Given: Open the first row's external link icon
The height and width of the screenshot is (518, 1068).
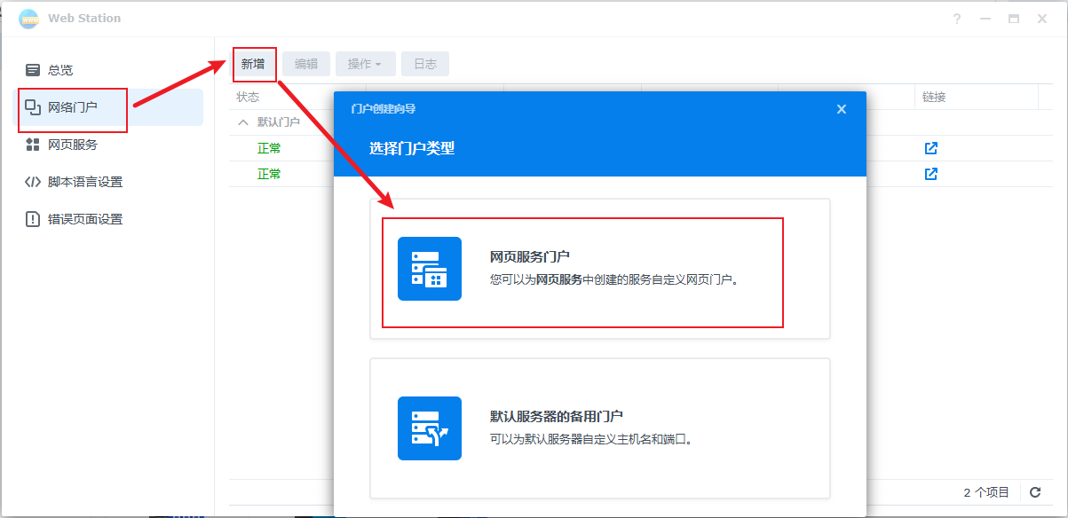Looking at the screenshot, I should click(930, 148).
